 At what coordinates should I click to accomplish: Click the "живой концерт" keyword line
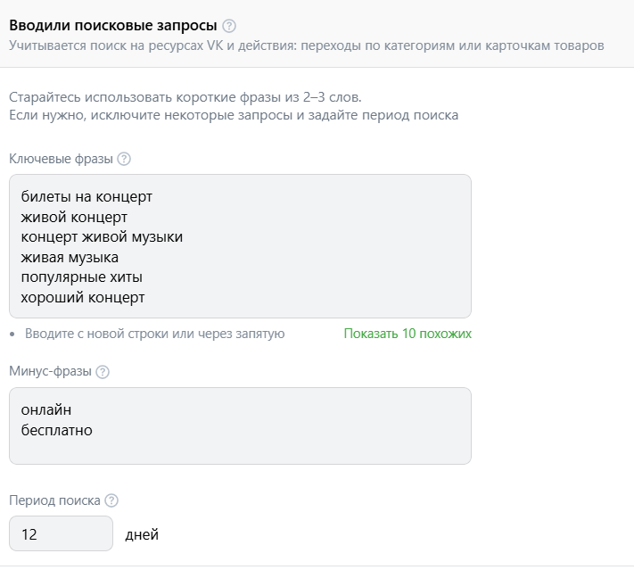pos(74,216)
